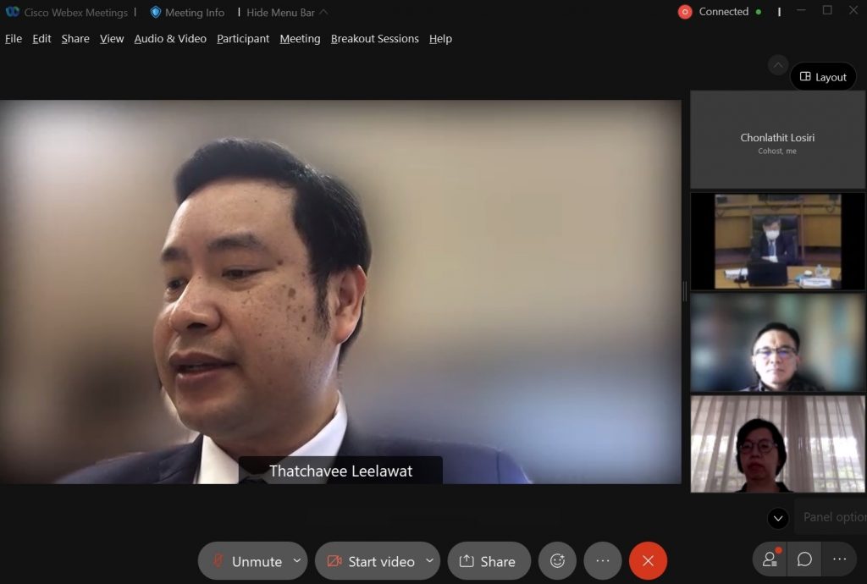Click the red leave meeting button

click(x=648, y=560)
